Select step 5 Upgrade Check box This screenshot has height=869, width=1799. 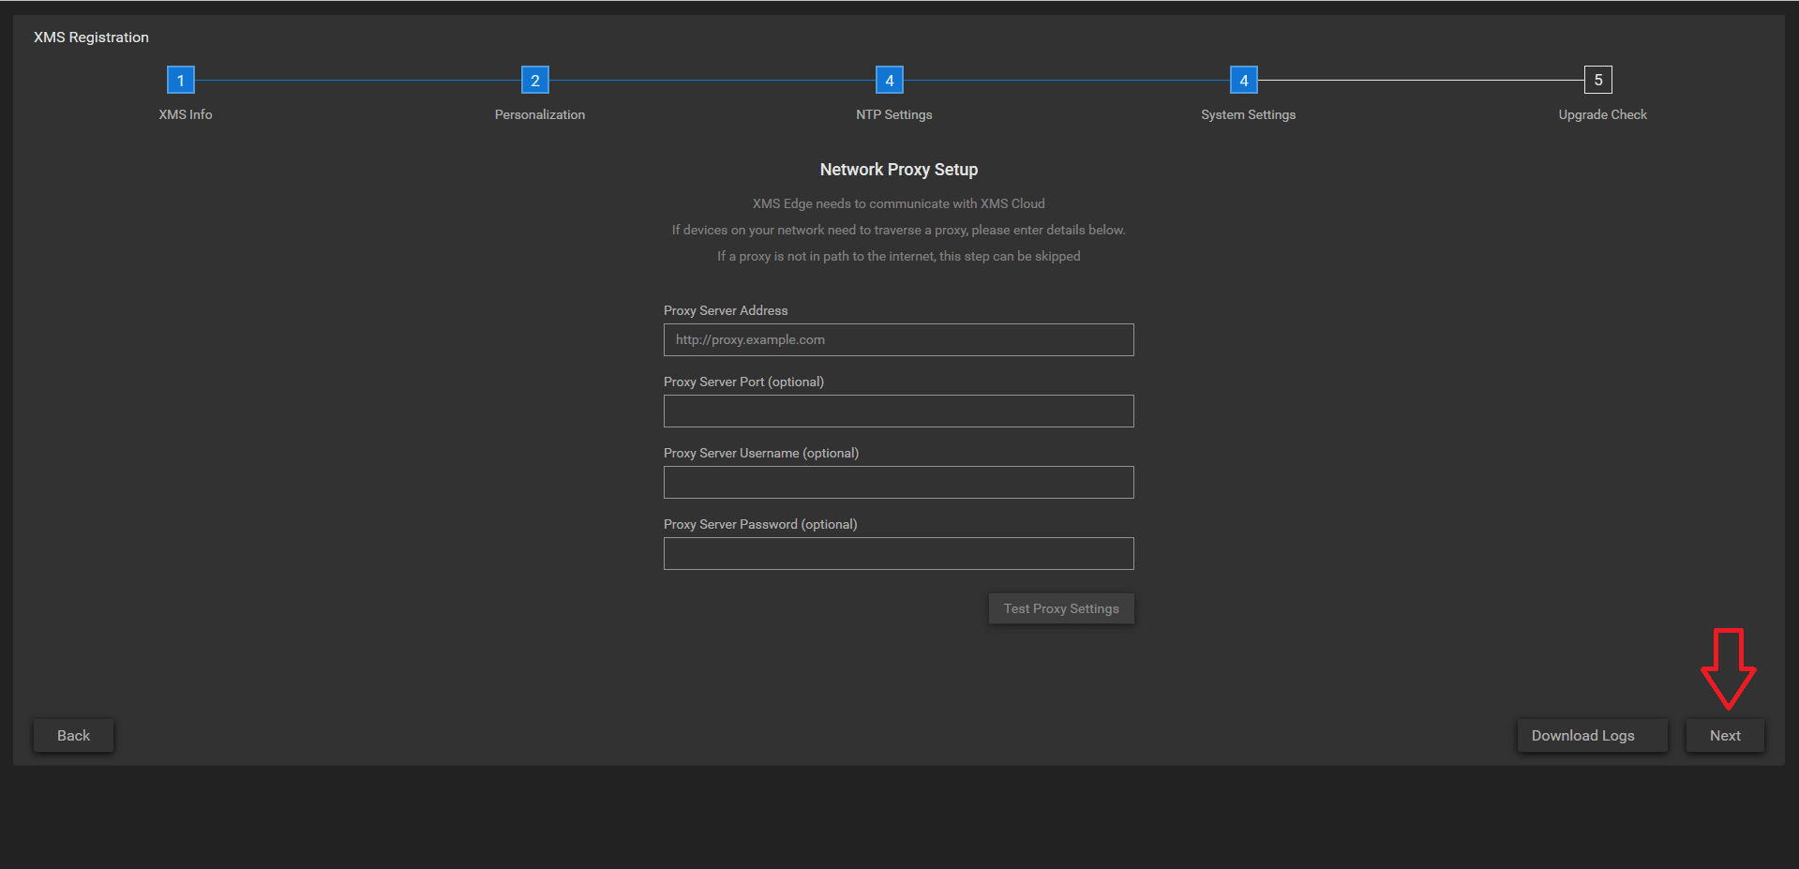click(1598, 80)
